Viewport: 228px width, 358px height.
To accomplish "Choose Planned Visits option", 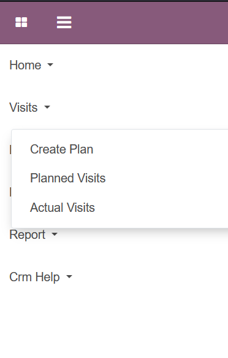I will pyautogui.click(x=68, y=178).
